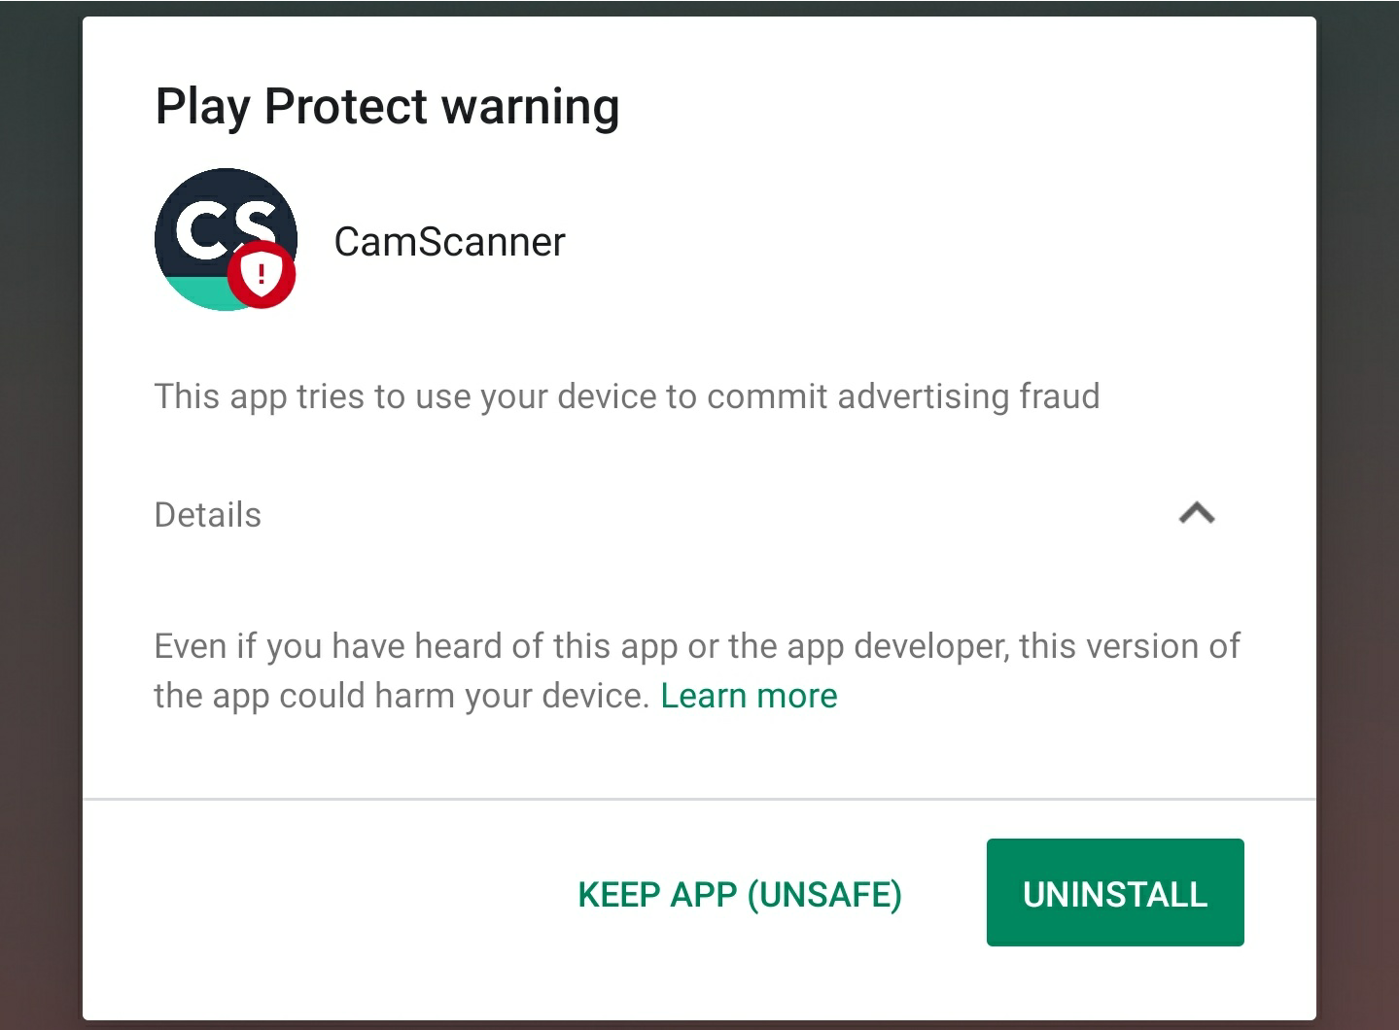The width and height of the screenshot is (1399, 1030).
Task: Tap the divider line above the buttons
Action: coord(699,799)
